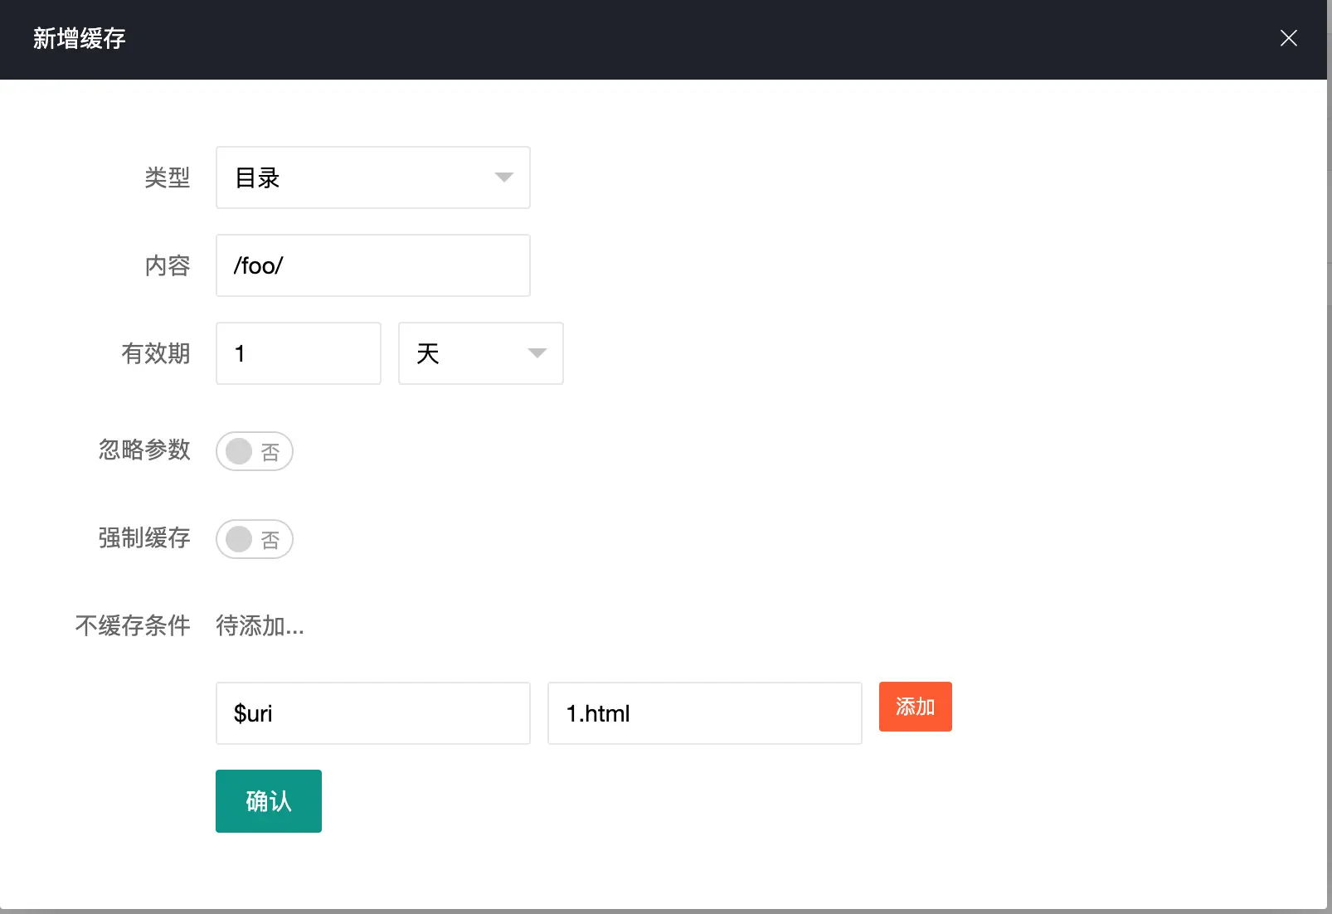
Task: Open the 类型 dropdown showing 目录
Action: pyautogui.click(x=372, y=177)
